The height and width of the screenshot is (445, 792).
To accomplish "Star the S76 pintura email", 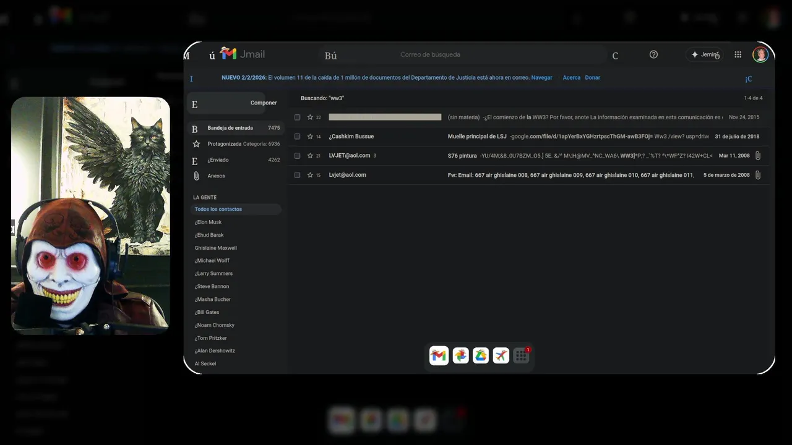I will tap(310, 155).
